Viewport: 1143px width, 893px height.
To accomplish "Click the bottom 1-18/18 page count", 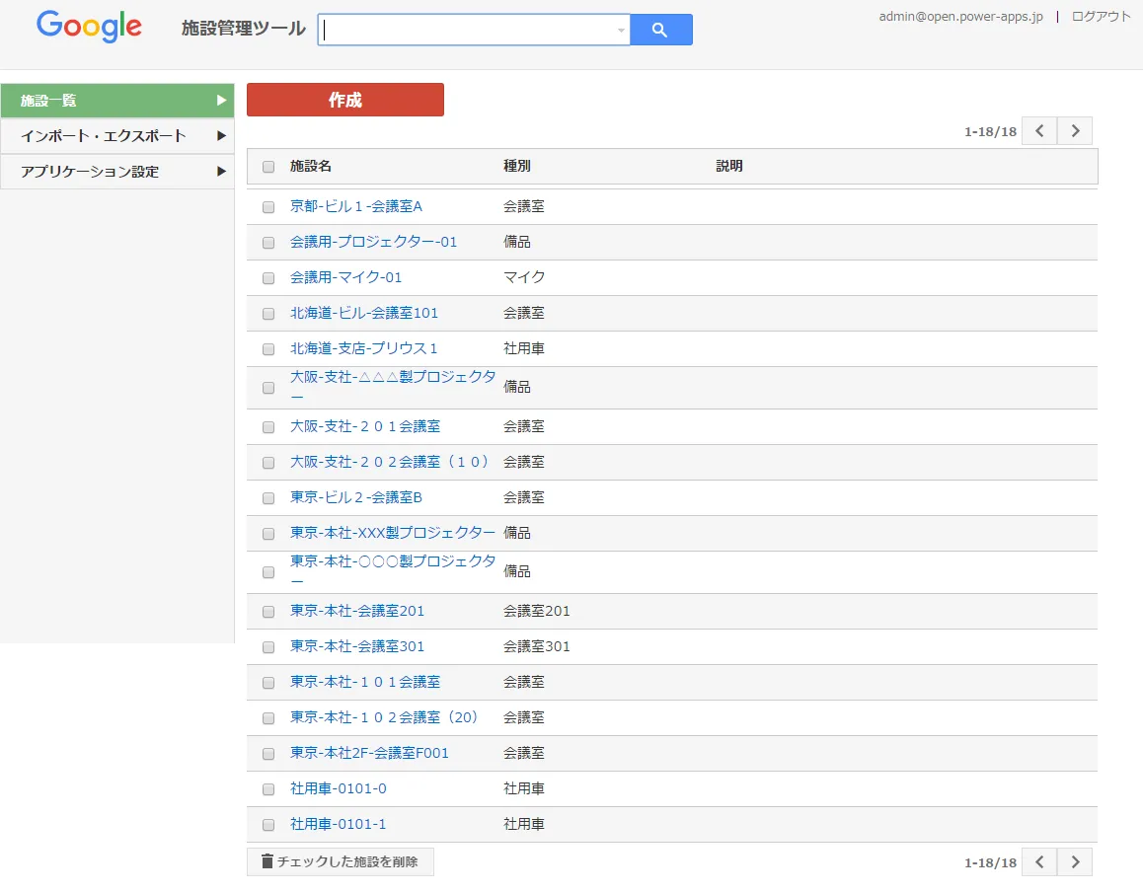I will tap(990, 863).
